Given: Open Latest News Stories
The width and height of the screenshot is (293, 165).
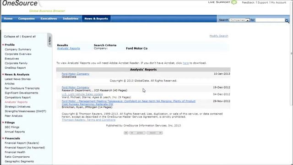Looking at the screenshot, I should [x=17, y=79].
